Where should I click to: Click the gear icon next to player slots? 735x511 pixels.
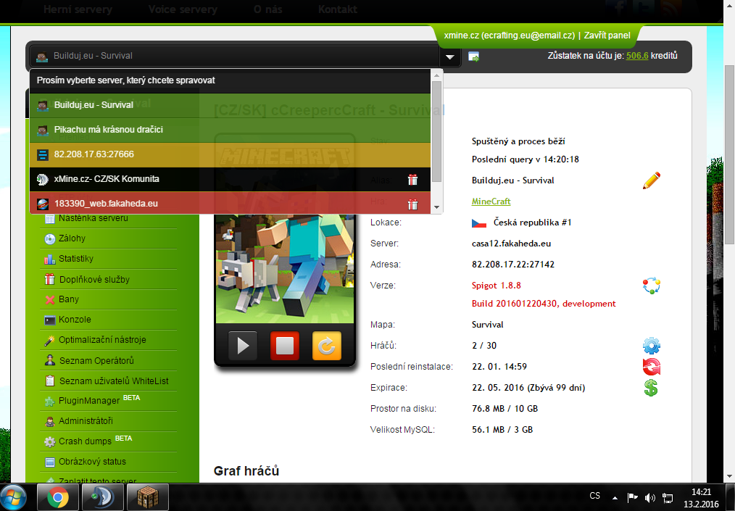[652, 346]
